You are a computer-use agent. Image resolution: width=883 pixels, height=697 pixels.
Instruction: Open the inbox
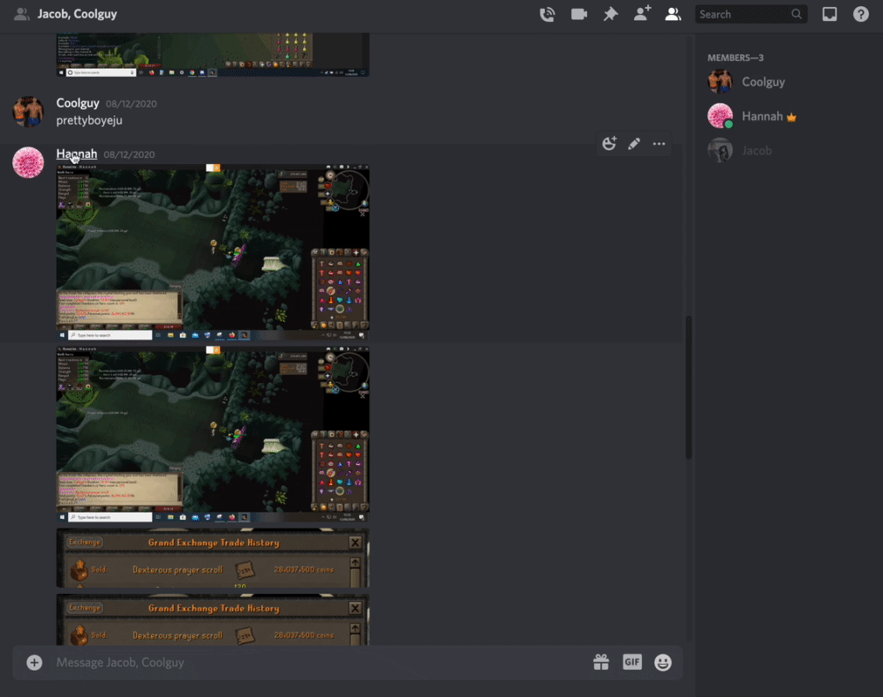[x=829, y=14]
